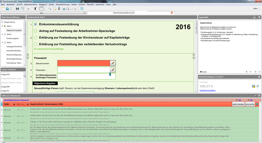Image resolution: width=262 pixels, height=143 pixels.
Task: Click the copy icon in toolbar
Action: coord(32,8)
